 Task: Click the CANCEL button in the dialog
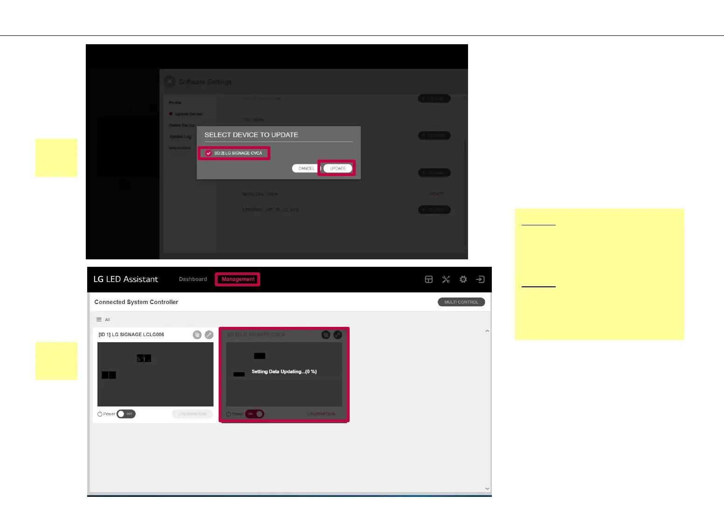point(306,169)
